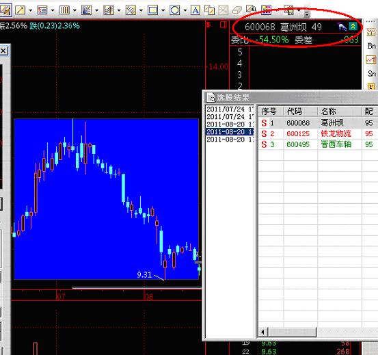This screenshot has width=378, height=355.
Task: Open the toolbar overflow options arrow
Action: 307,14
